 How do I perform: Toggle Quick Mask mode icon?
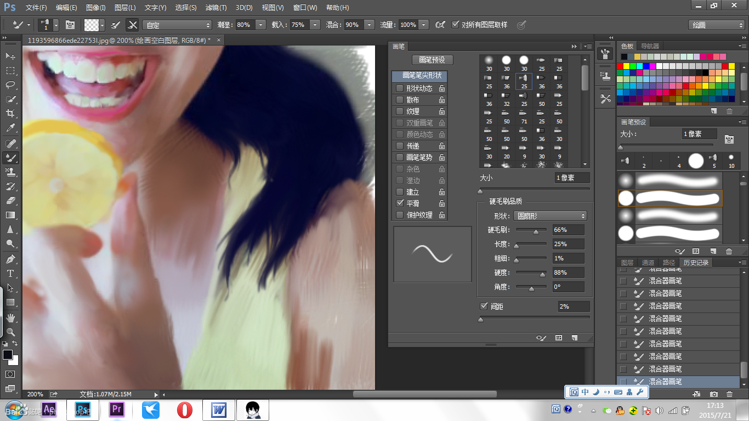click(10, 374)
